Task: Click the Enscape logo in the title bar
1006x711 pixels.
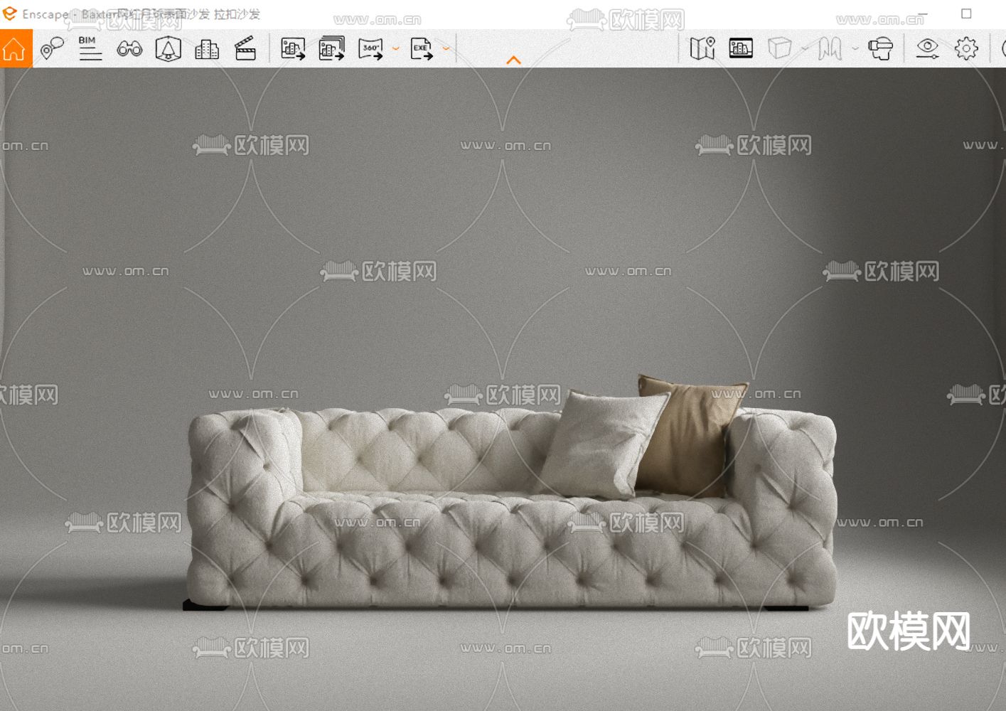Action: point(9,14)
